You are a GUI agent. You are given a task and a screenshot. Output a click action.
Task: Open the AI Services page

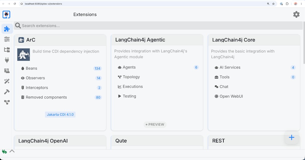point(230,67)
